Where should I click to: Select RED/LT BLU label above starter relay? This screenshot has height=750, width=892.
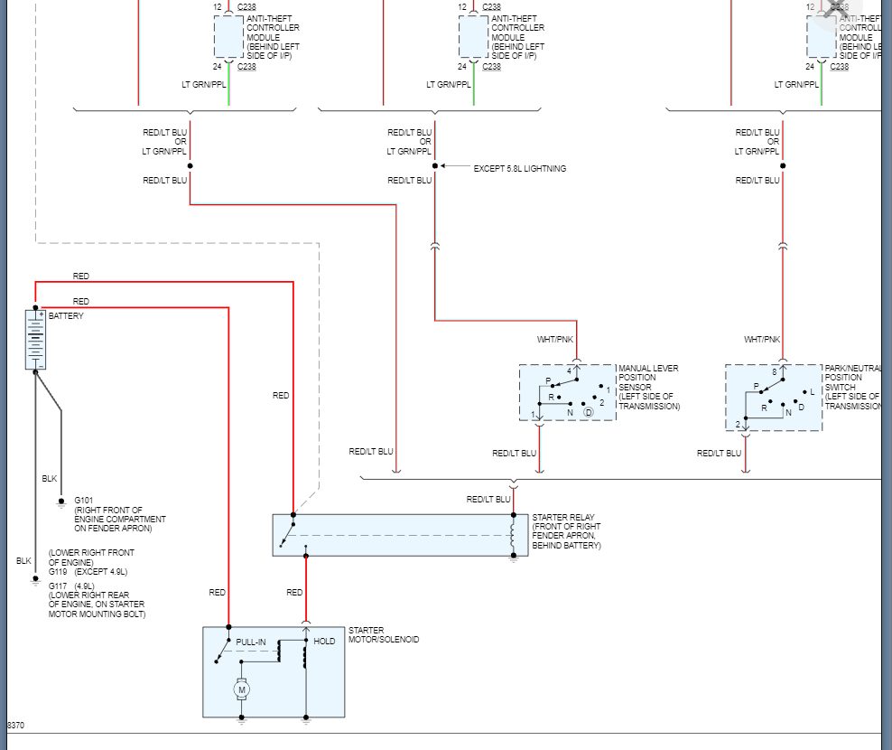coord(488,500)
